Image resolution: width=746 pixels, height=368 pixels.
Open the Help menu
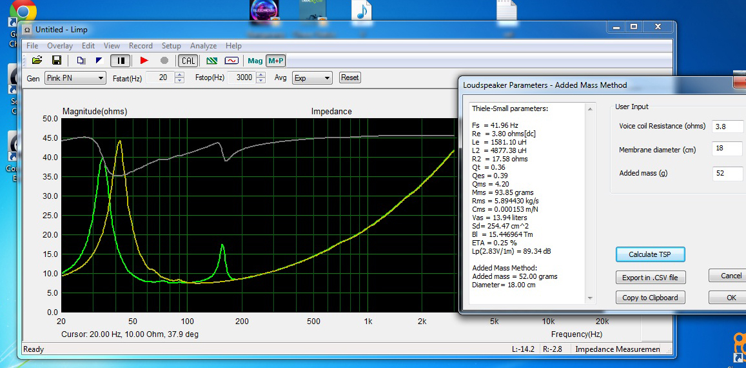[x=233, y=46]
